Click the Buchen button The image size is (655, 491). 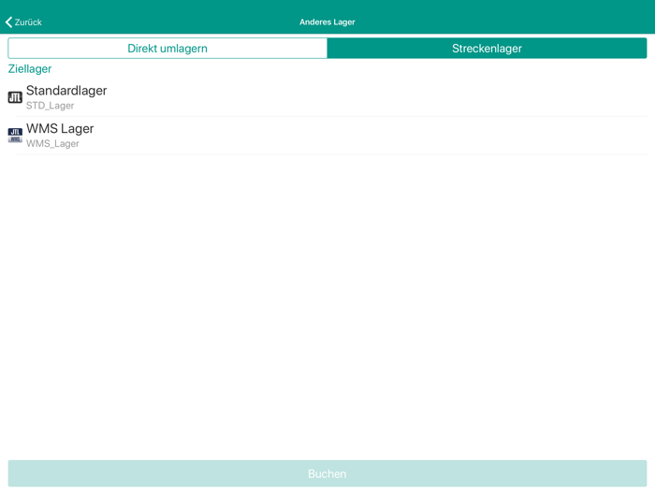pos(327,473)
